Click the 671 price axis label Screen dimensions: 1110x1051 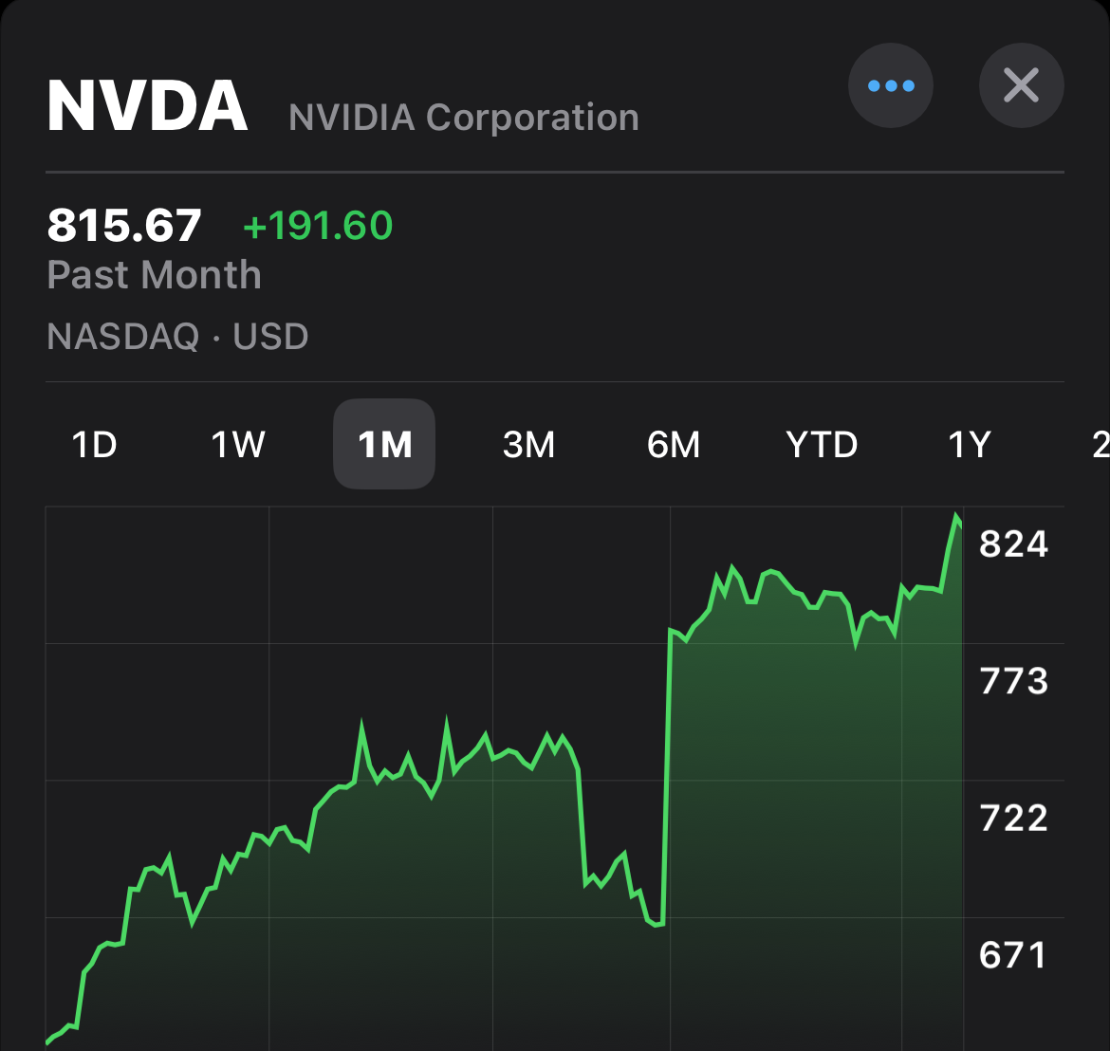click(1012, 955)
